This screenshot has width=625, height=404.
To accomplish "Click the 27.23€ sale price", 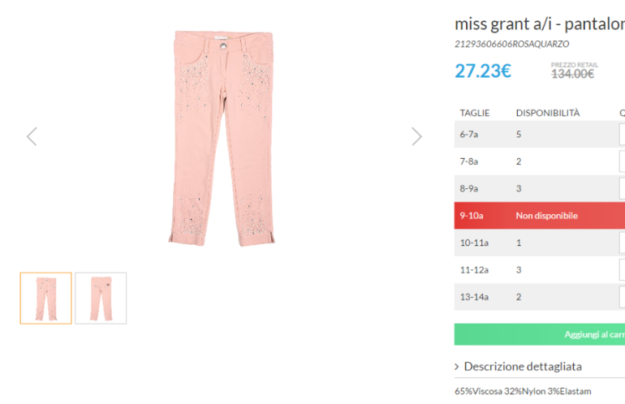I will (482, 71).
